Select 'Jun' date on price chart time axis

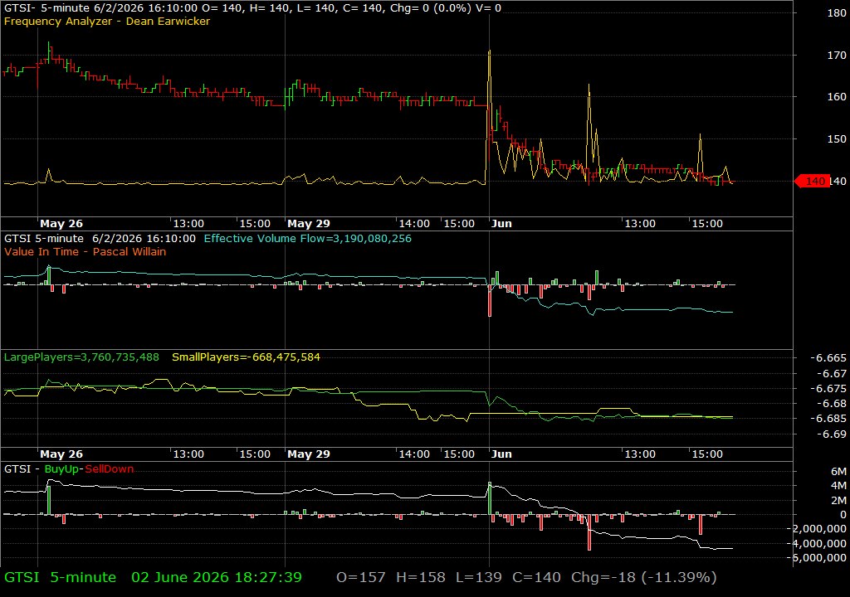coord(501,224)
